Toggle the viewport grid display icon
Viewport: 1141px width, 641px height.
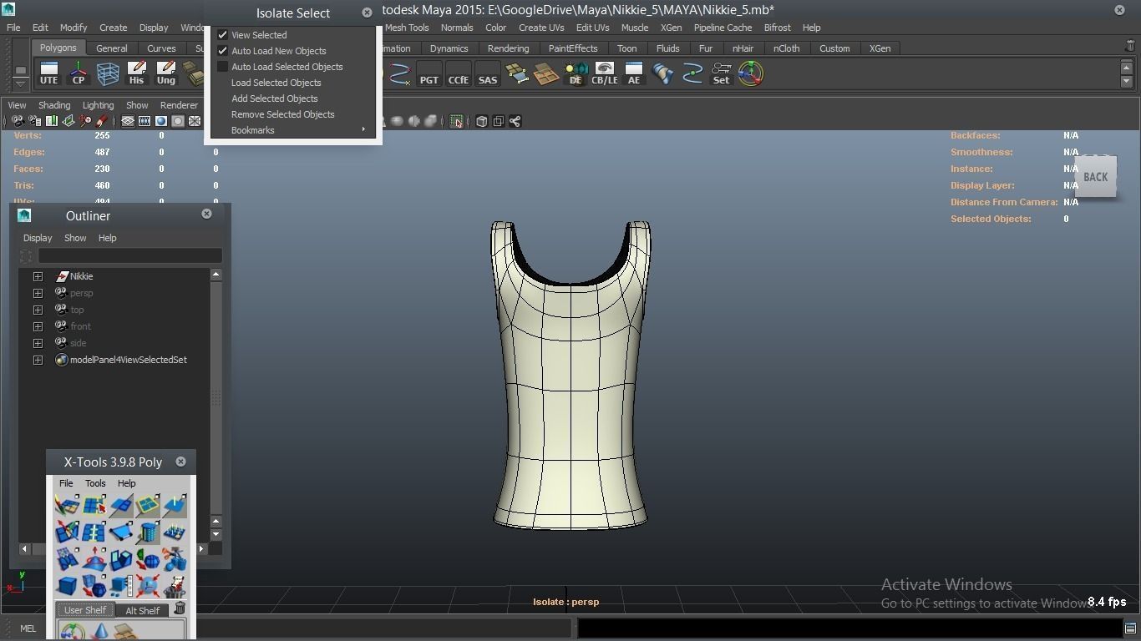128,121
